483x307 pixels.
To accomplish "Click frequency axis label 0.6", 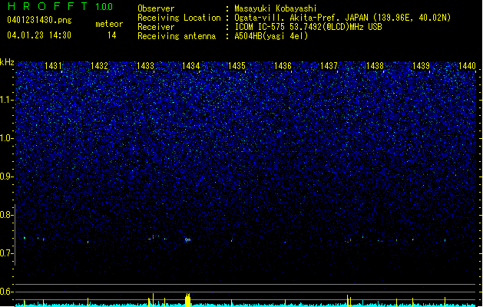I will (x=6, y=292).
